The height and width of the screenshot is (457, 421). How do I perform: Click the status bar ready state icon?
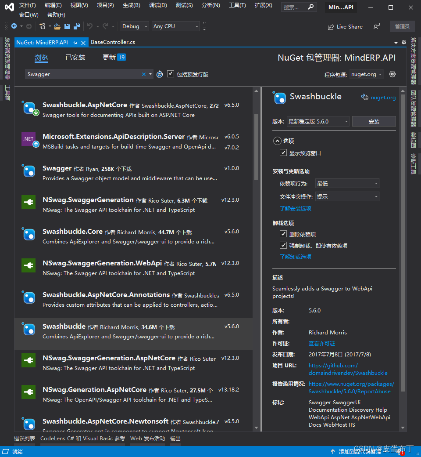pos(6,451)
